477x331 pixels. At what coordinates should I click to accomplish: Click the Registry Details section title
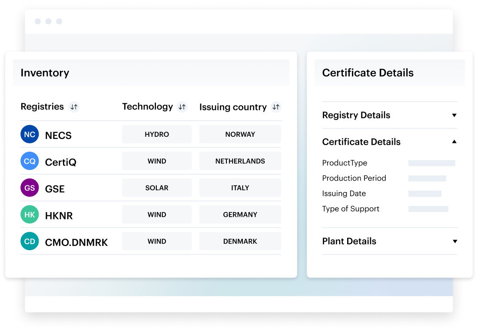[356, 115]
